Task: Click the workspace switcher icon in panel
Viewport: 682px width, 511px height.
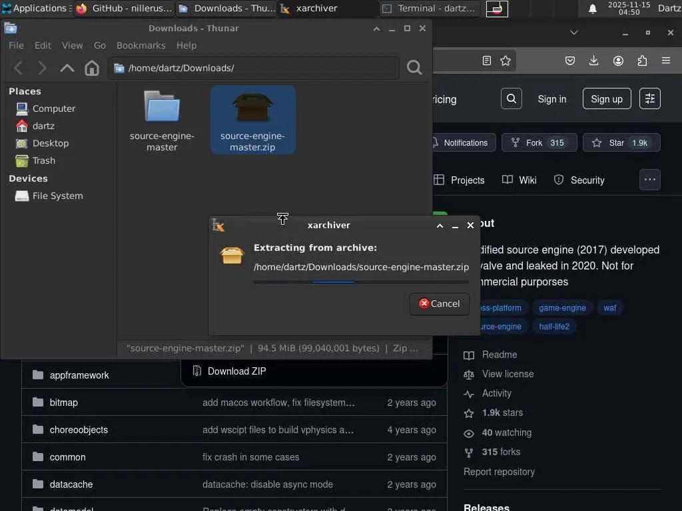Action: tap(497, 9)
